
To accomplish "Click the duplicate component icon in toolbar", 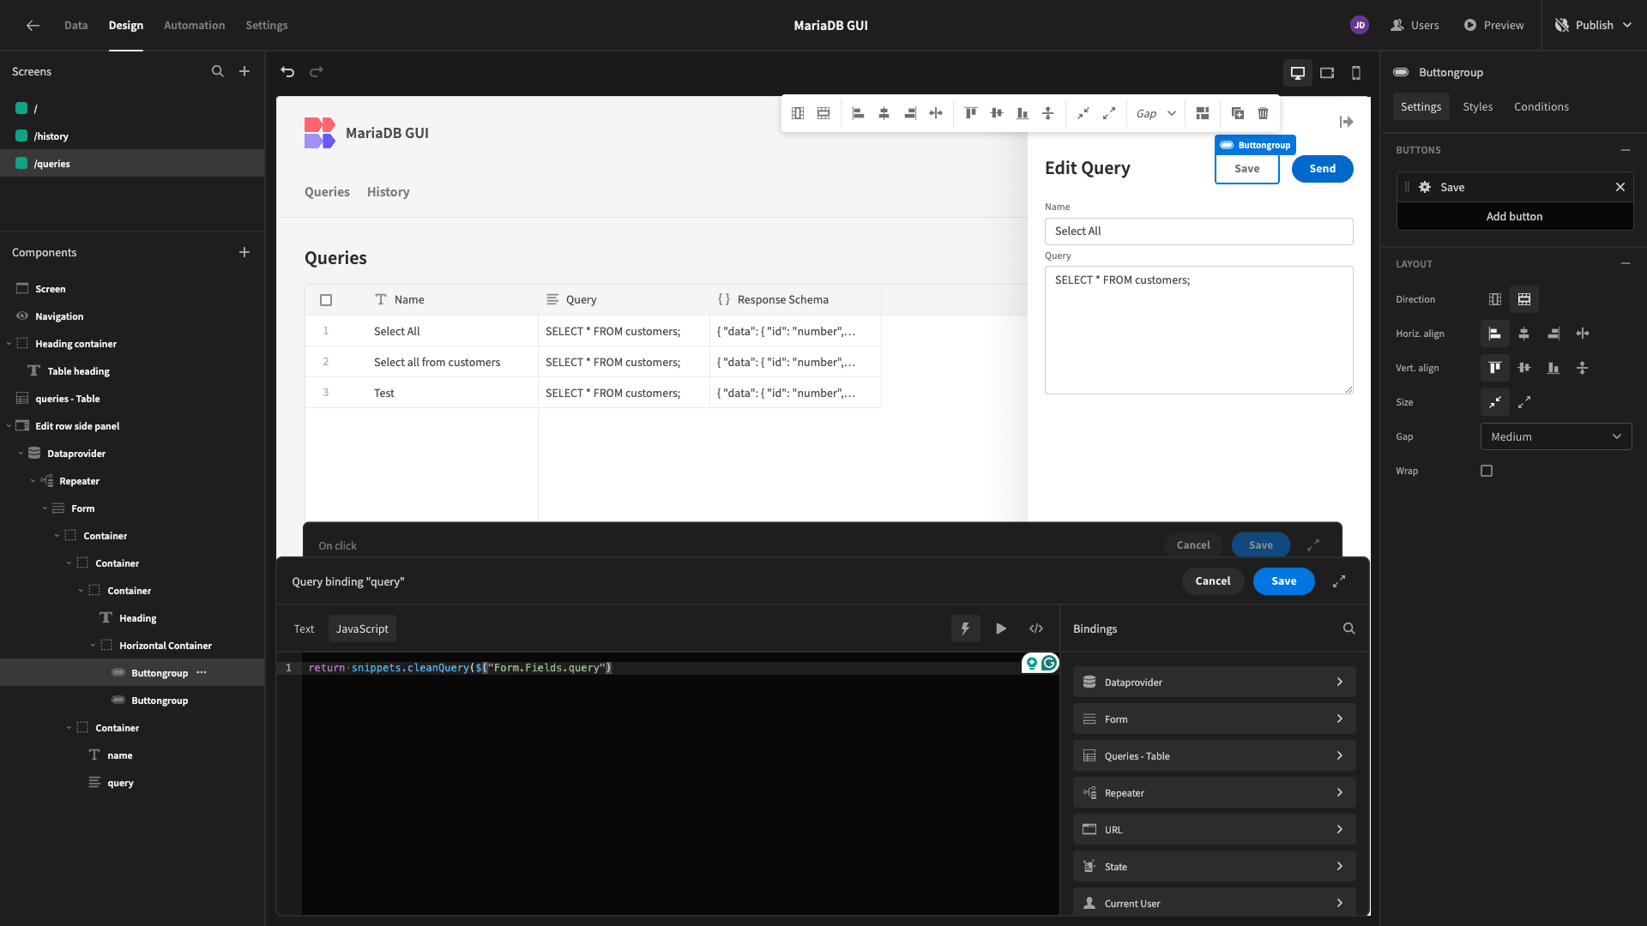I will tap(1238, 113).
